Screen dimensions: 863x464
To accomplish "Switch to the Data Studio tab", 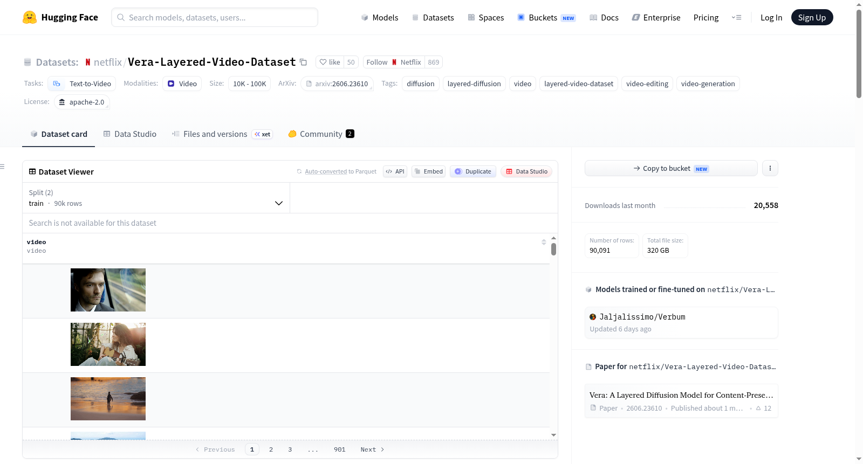I will coord(130,134).
